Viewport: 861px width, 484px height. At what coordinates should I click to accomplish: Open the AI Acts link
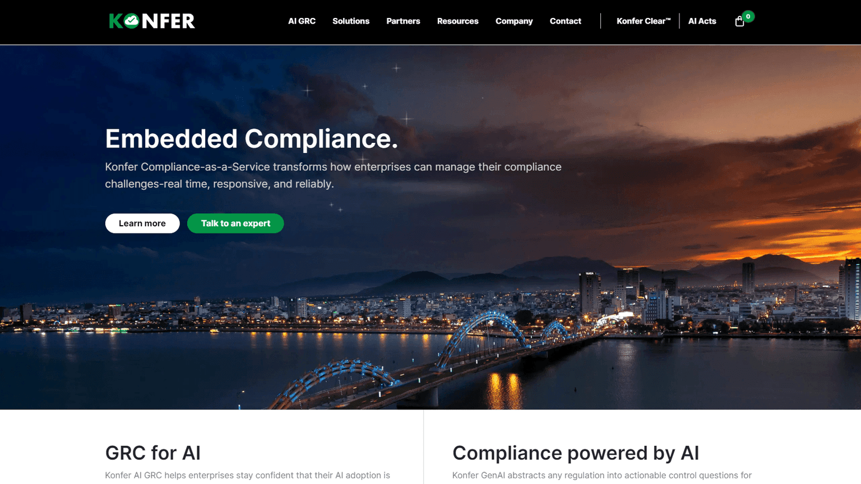702,21
